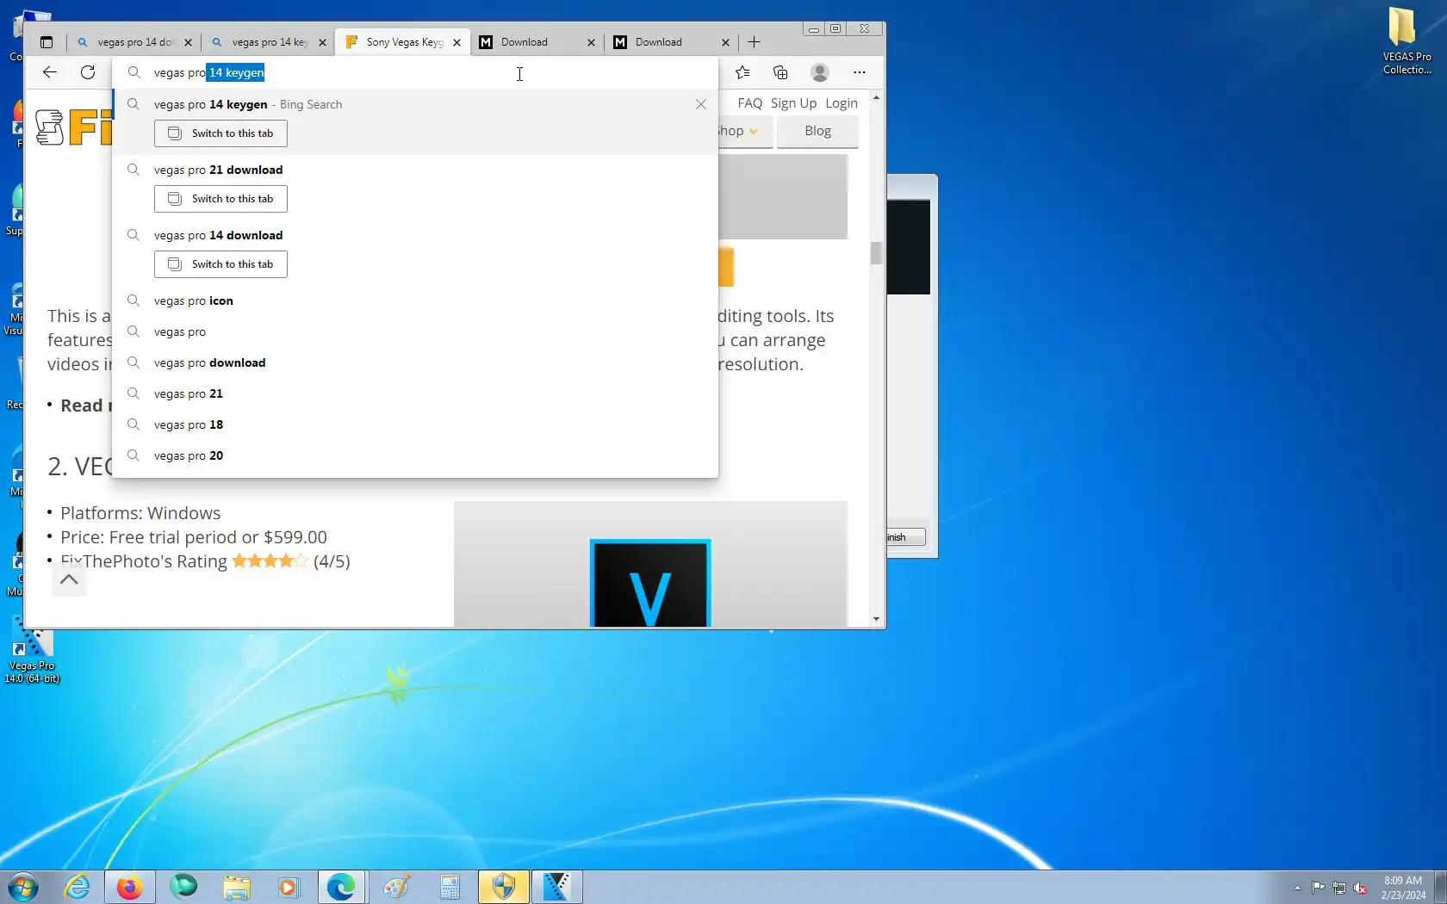Click the page scrollbar up arrow
Image resolution: width=1447 pixels, height=904 pixels.
[876, 97]
